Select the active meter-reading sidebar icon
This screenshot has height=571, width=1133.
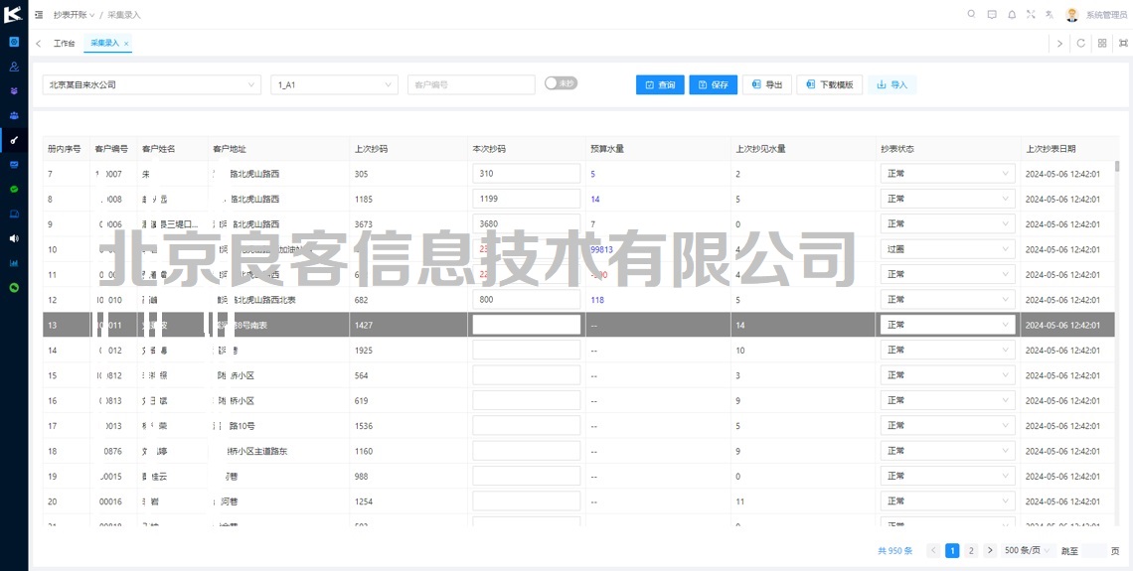click(14, 140)
